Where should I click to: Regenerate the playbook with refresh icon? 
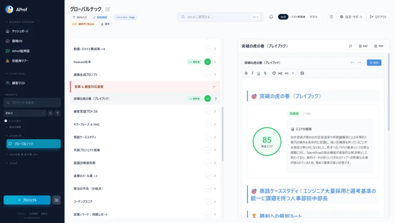click(350, 46)
